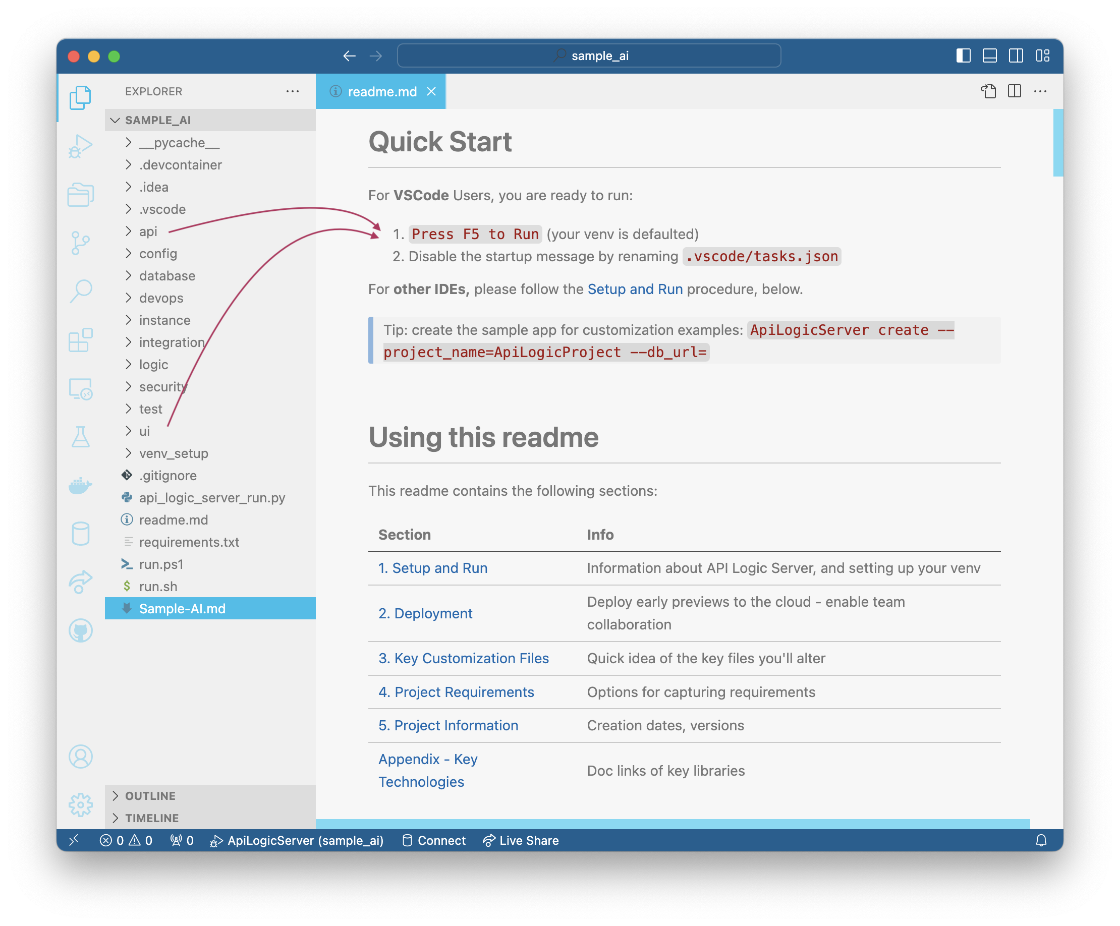Open the GitHub sidebar view
Image resolution: width=1120 pixels, height=926 pixels.
(x=81, y=630)
